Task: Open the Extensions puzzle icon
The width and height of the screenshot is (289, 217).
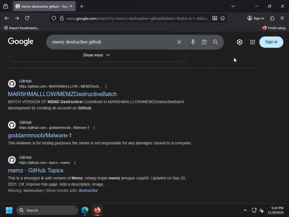Action: [x=272, y=18]
